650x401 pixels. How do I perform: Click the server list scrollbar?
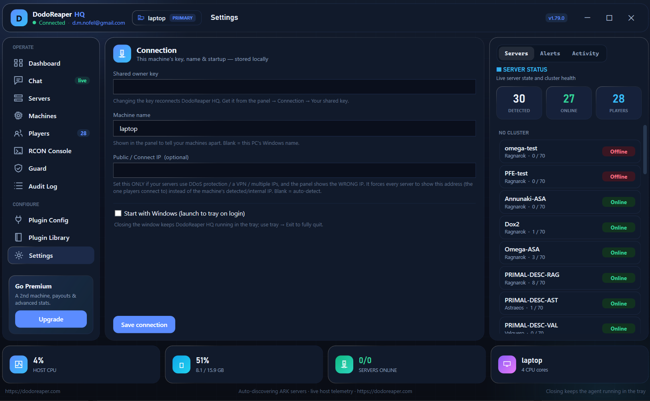click(x=645, y=150)
